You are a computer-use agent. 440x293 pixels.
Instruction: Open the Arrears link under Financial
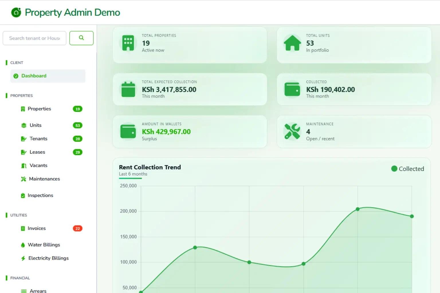coord(38,291)
